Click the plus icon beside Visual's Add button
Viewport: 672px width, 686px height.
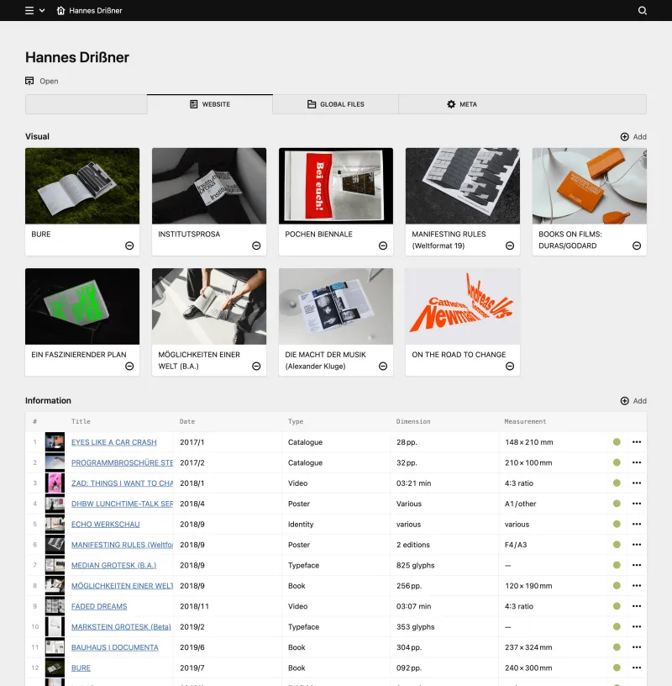click(623, 136)
